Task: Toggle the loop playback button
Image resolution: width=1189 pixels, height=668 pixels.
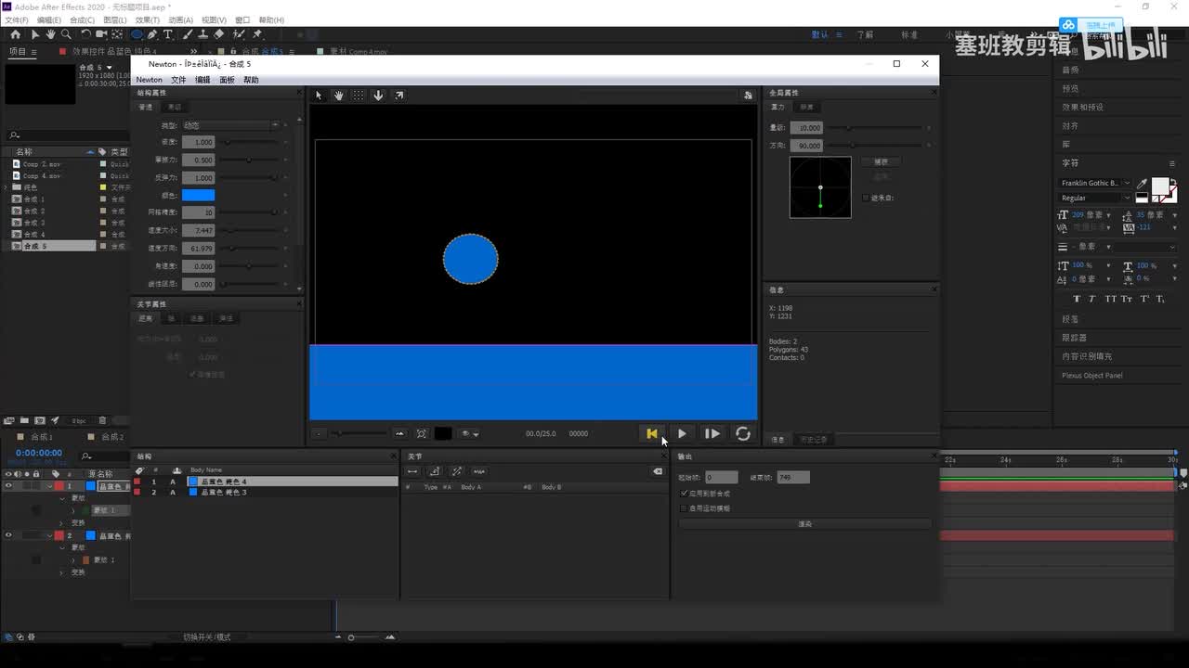Action: (742, 433)
